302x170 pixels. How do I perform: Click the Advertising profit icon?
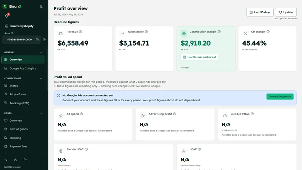coord(143,116)
